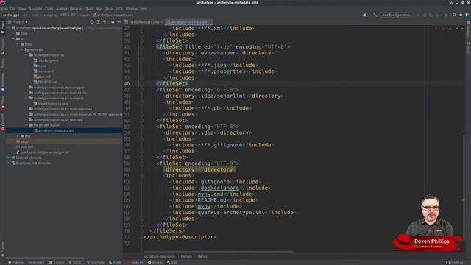The width and height of the screenshot is (471, 265).
Task: Expand the test folder
Action: [18, 136]
